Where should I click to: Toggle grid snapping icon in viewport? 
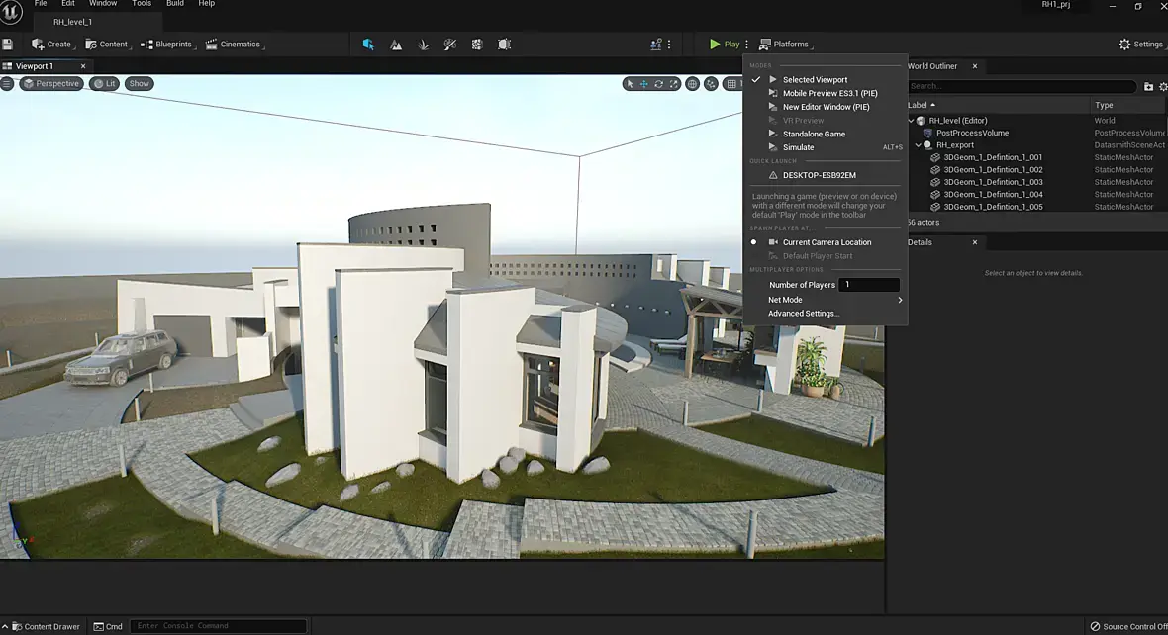click(x=731, y=84)
